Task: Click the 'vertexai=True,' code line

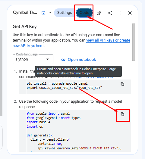Action: click(x=50, y=144)
